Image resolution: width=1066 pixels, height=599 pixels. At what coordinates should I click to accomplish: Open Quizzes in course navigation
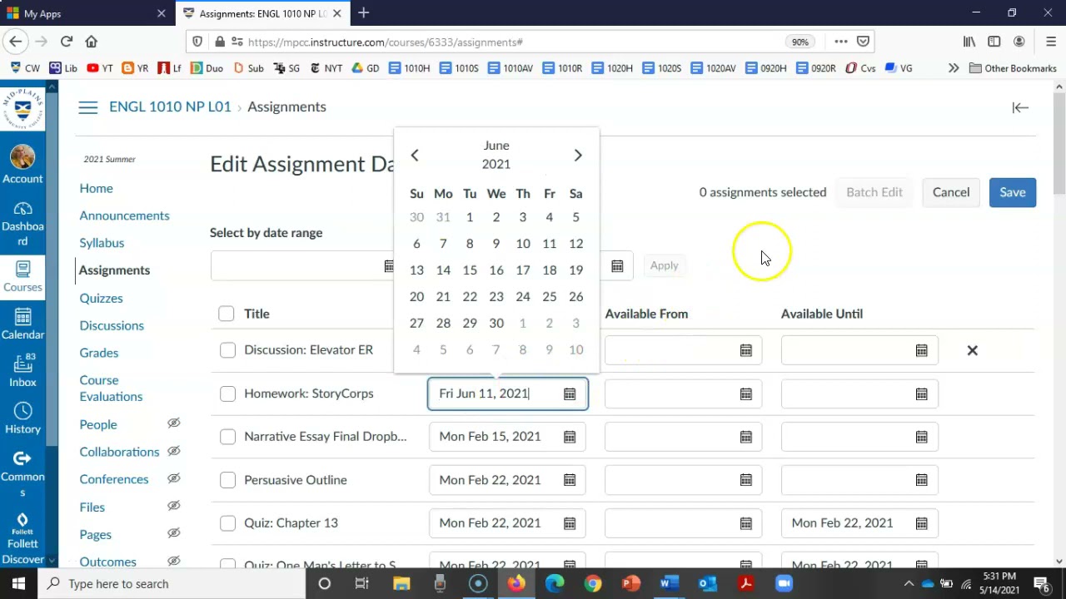pos(101,298)
